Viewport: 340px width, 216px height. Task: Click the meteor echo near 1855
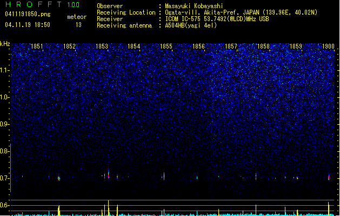point(164,175)
